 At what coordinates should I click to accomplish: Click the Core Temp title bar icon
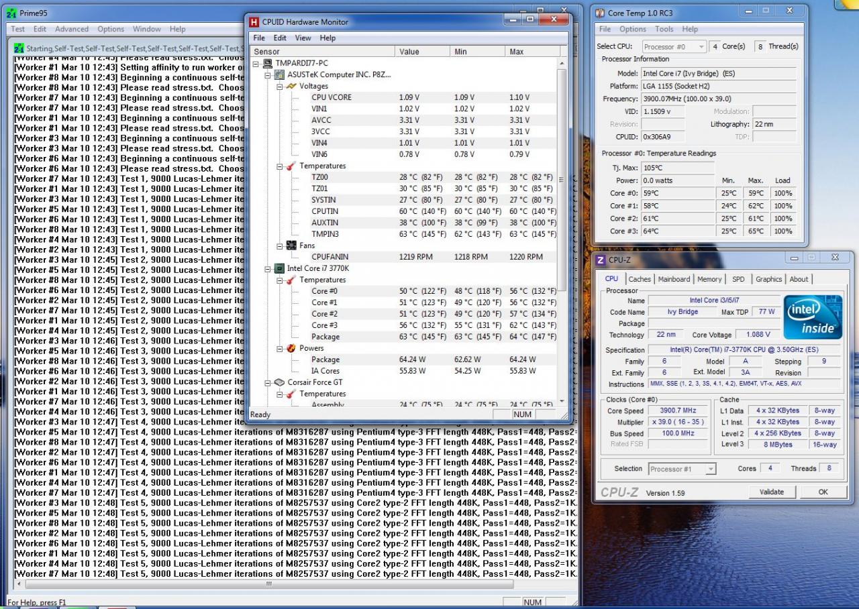(x=599, y=13)
